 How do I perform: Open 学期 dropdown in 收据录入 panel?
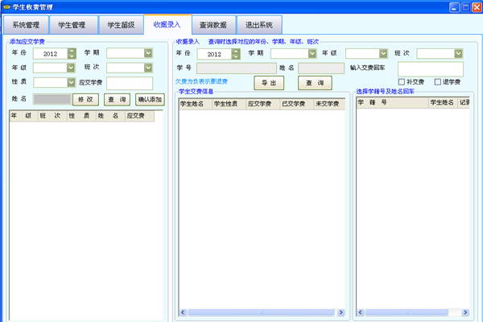pos(312,54)
